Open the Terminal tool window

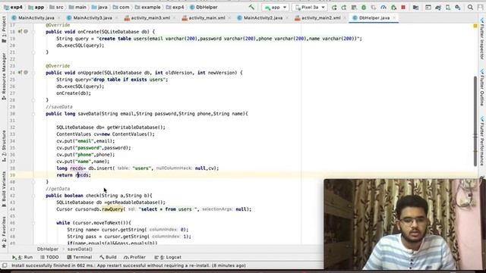80,257
